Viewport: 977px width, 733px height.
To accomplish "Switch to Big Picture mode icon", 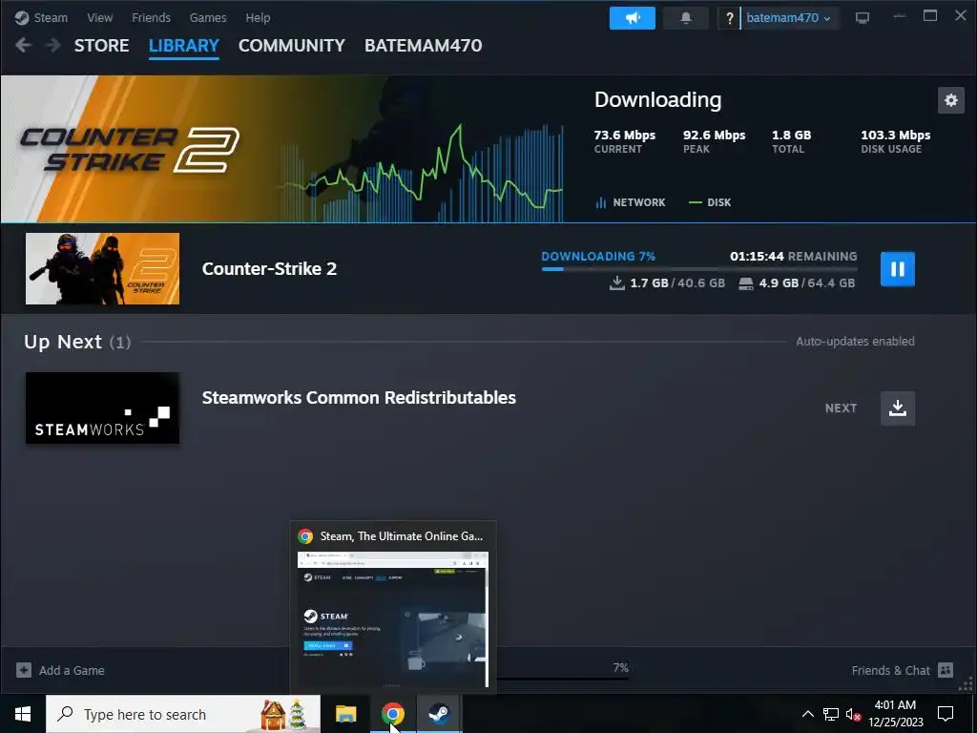I will pos(863,17).
